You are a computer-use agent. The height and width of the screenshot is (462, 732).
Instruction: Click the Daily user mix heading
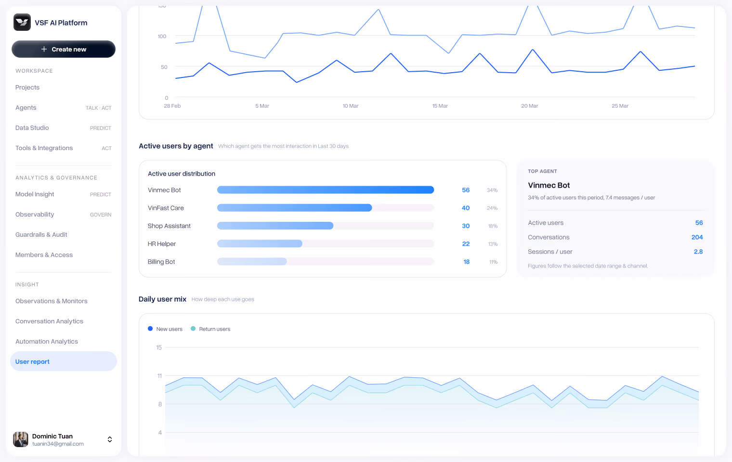coord(162,299)
